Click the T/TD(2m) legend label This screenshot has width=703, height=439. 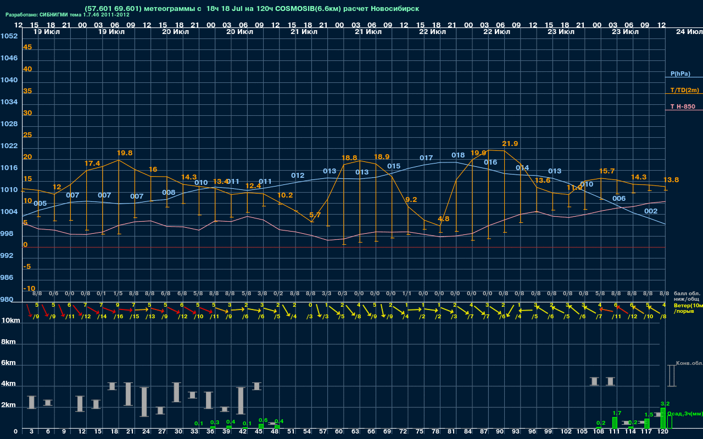684,90
